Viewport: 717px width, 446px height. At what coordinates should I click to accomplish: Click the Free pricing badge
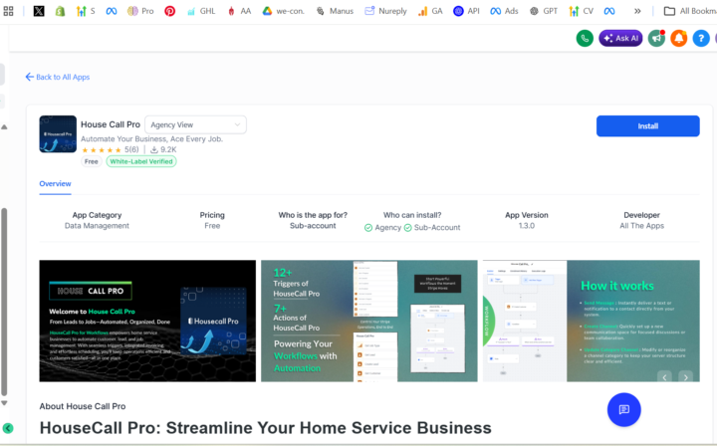click(x=91, y=161)
